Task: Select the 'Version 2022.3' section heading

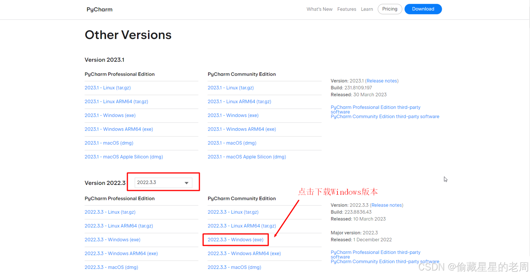Action: pyautogui.click(x=105, y=183)
